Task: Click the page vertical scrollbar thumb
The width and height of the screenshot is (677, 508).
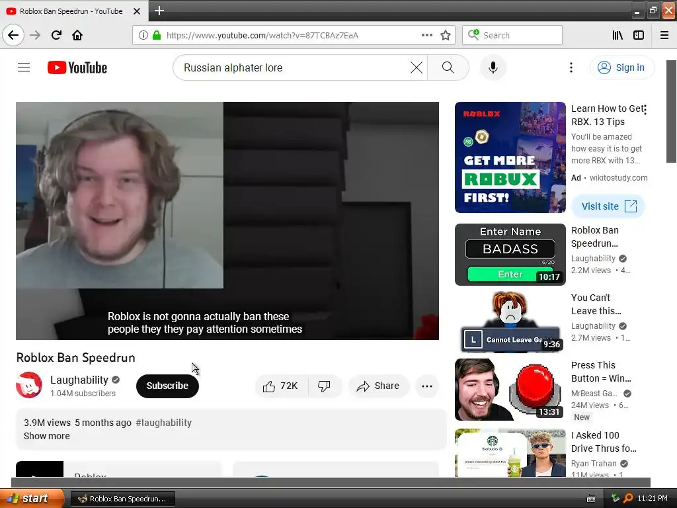Action: (671, 111)
